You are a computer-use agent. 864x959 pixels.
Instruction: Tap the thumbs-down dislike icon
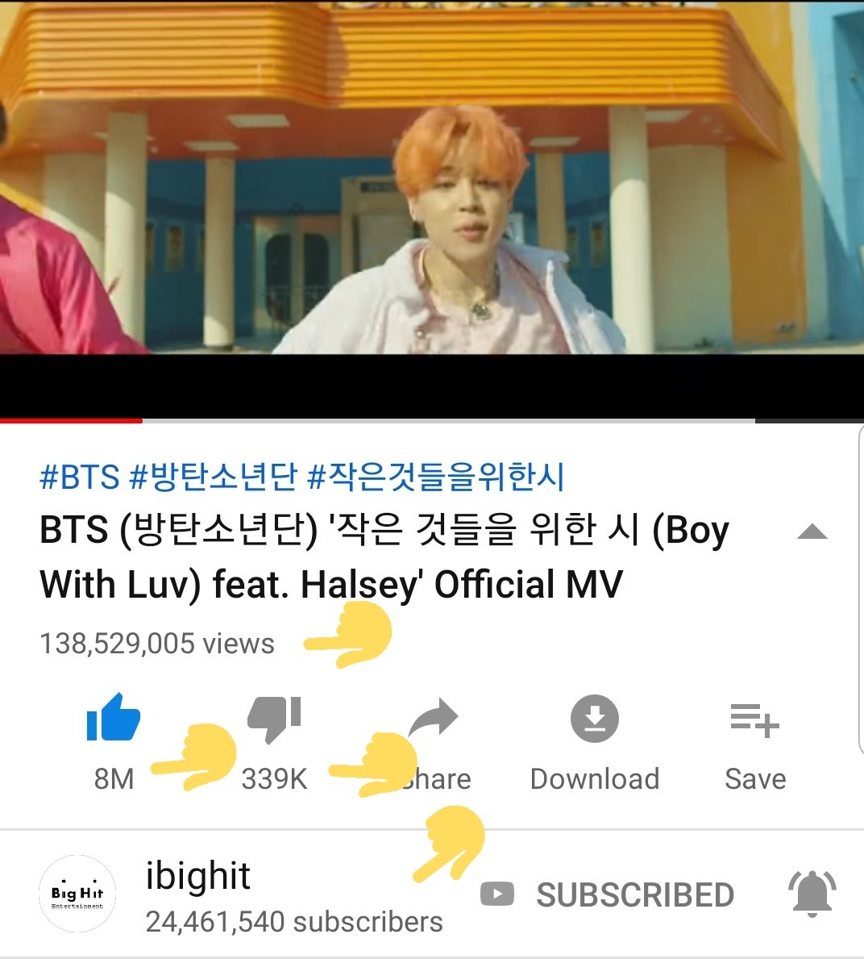274,719
